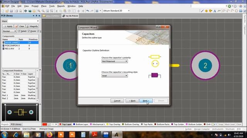Click Cancel in the Component Wizard

pos(117,101)
